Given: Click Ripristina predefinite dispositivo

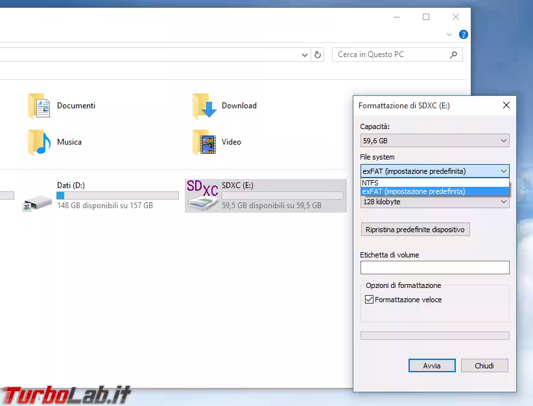Looking at the screenshot, I should click(415, 229).
